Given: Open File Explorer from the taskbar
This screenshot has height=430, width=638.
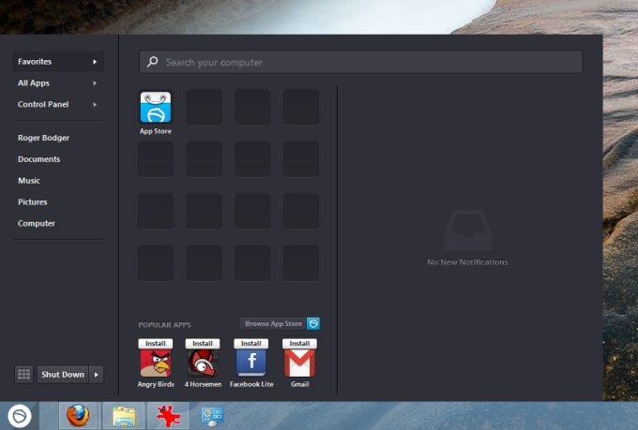Looking at the screenshot, I should click(124, 416).
